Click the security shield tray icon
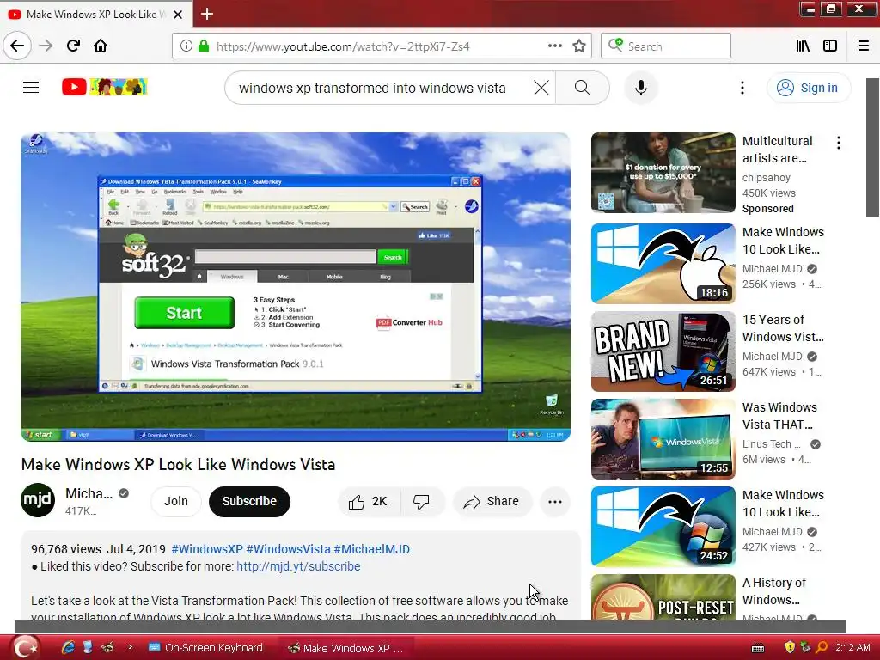The height and width of the screenshot is (660, 880). 790,647
